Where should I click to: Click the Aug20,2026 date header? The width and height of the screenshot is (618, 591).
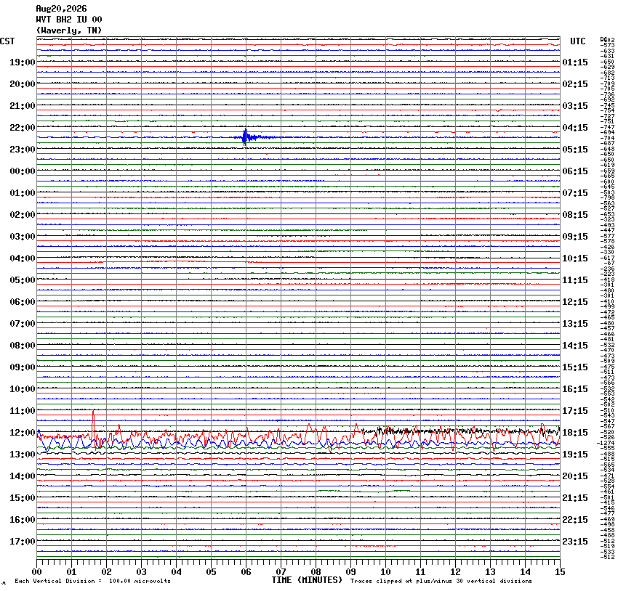(62, 9)
